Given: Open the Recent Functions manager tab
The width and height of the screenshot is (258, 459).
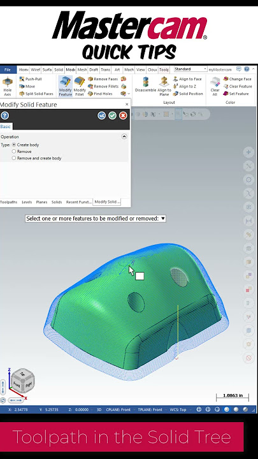Looking at the screenshot, I should (79, 202).
